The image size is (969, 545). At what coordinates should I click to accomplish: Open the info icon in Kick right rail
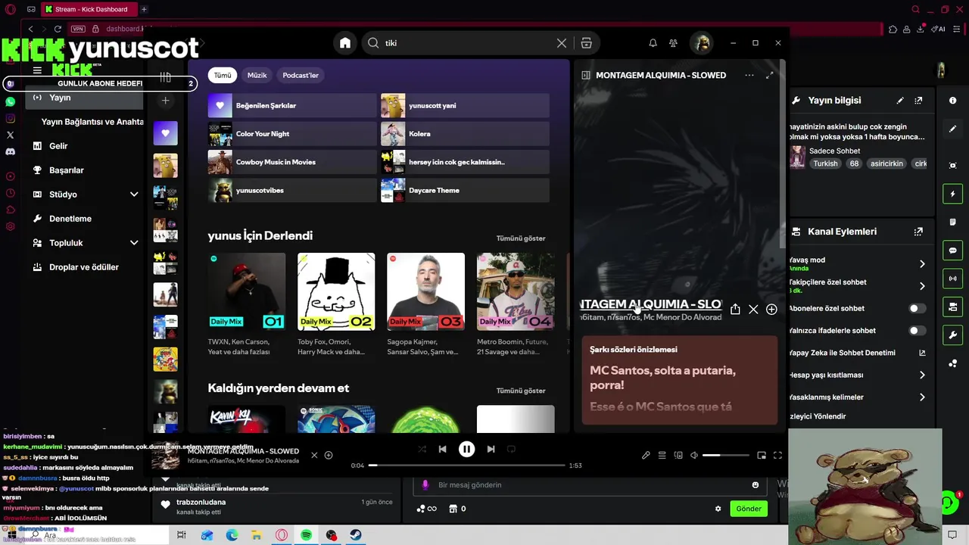(x=952, y=100)
